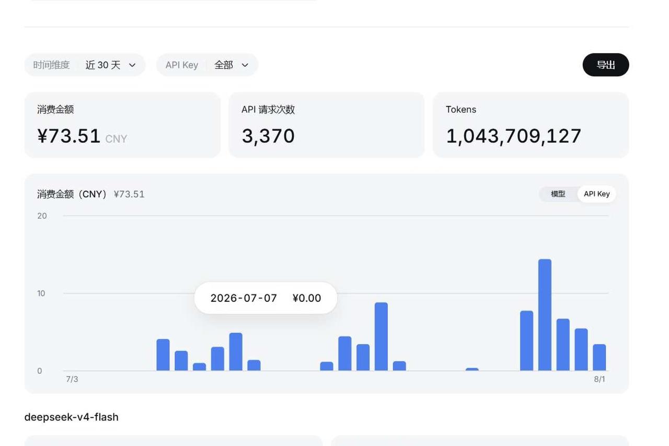The width and height of the screenshot is (669, 446).
Task: Click the 2026-07-07 ¥0.00 tooltip
Action: tap(266, 298)
